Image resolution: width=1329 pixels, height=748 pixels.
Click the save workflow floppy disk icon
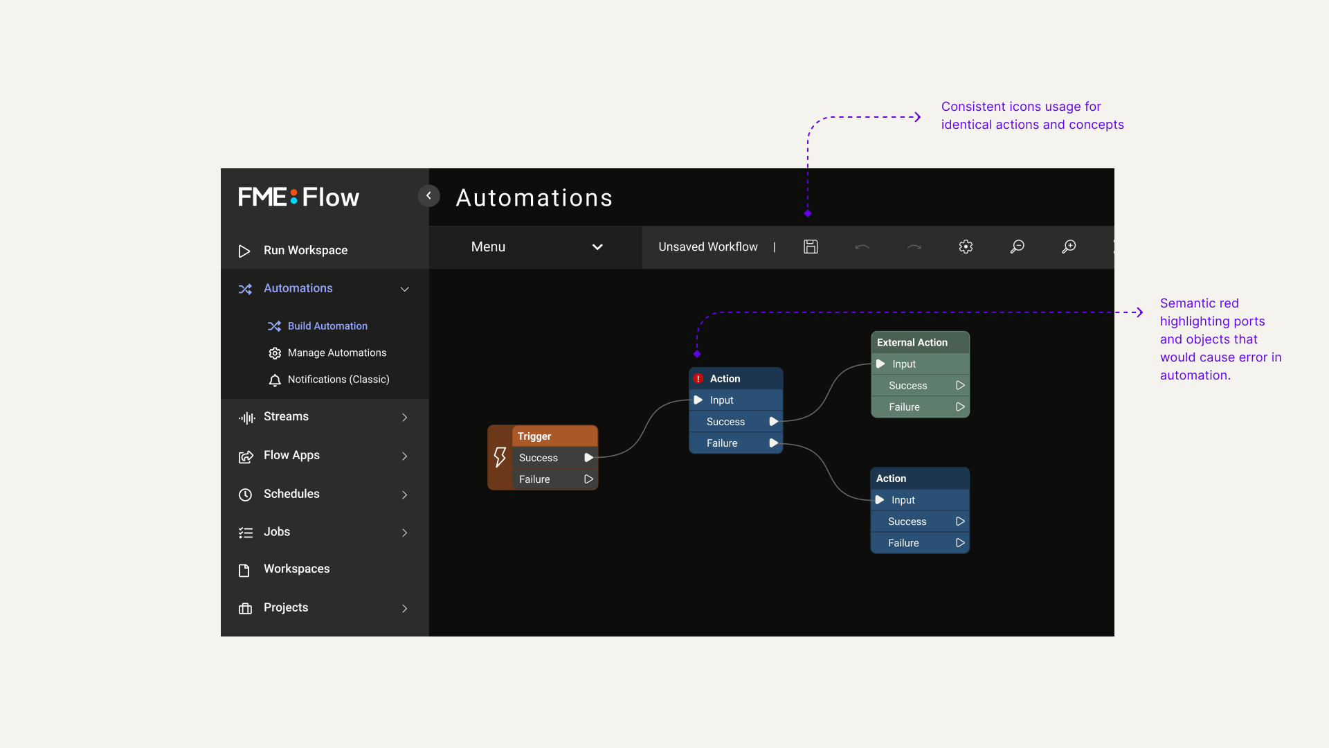tap(811, 247)
